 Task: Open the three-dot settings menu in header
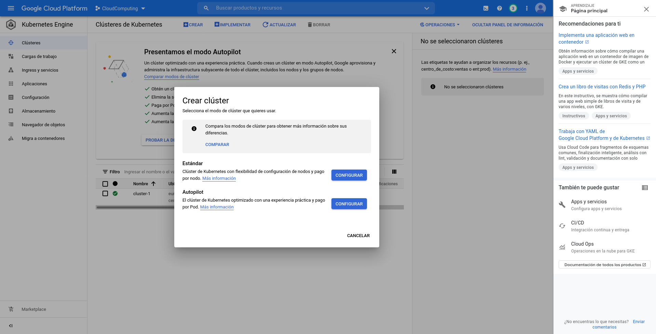tap(527, 8)
